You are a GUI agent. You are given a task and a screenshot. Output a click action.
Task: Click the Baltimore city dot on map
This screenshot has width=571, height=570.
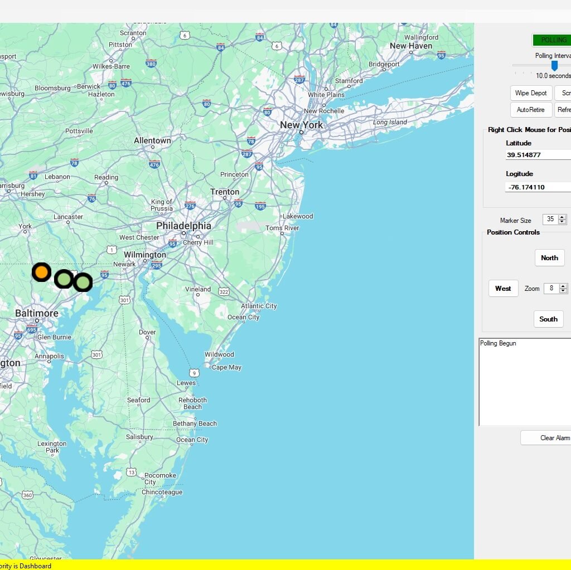(37, 321)
